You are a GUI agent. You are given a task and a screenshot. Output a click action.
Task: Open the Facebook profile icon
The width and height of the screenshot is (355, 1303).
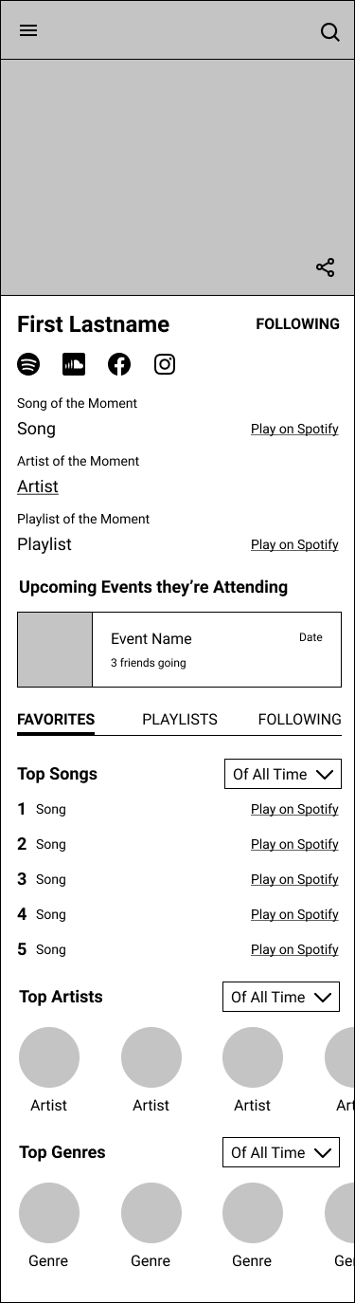click(119, 364)
